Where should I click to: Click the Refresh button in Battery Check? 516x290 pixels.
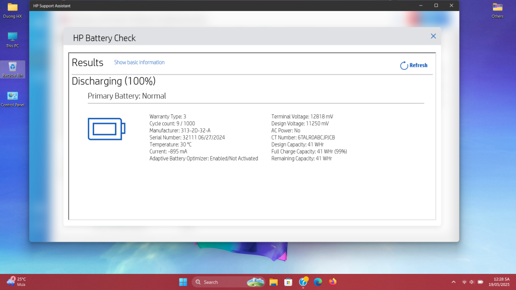pyautogui.click(x=414, y=65)
